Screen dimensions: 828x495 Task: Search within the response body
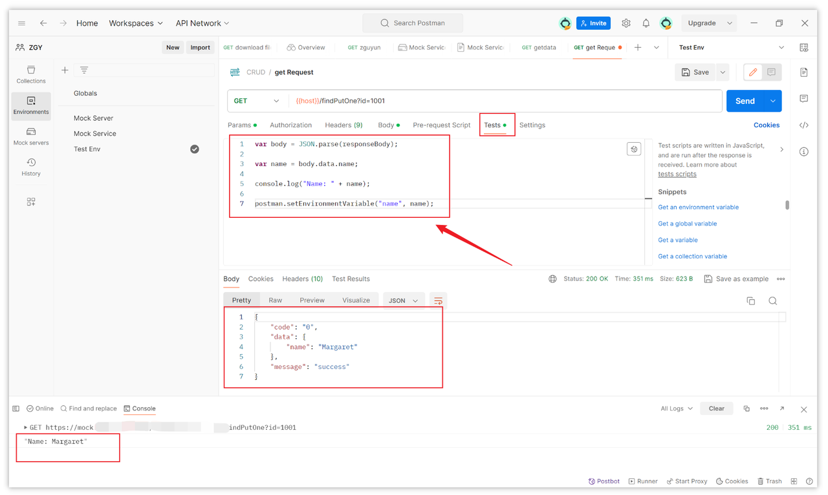click(773, 301)
